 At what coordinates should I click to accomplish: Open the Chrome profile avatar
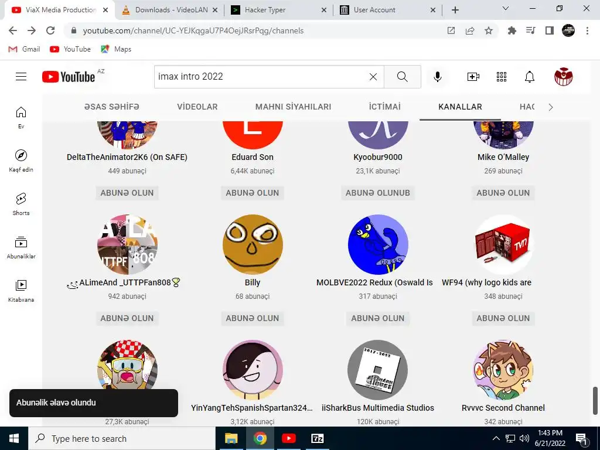[568, 30]
